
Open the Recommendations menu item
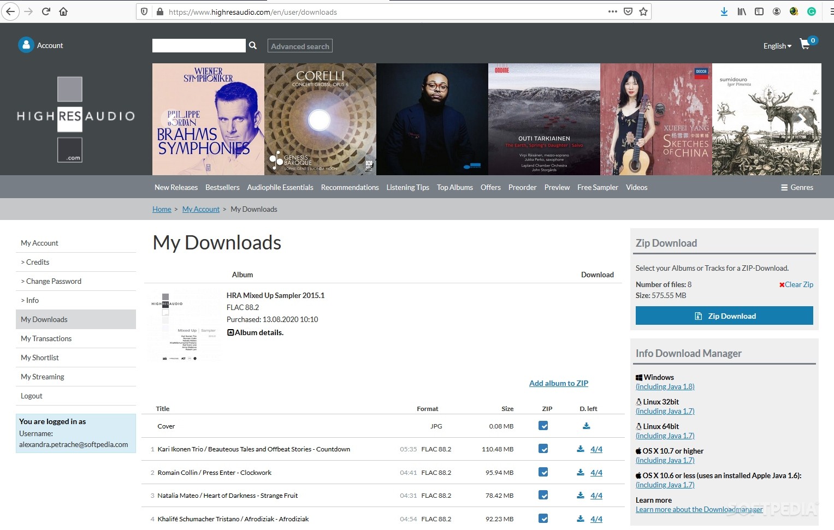(350, 187)
